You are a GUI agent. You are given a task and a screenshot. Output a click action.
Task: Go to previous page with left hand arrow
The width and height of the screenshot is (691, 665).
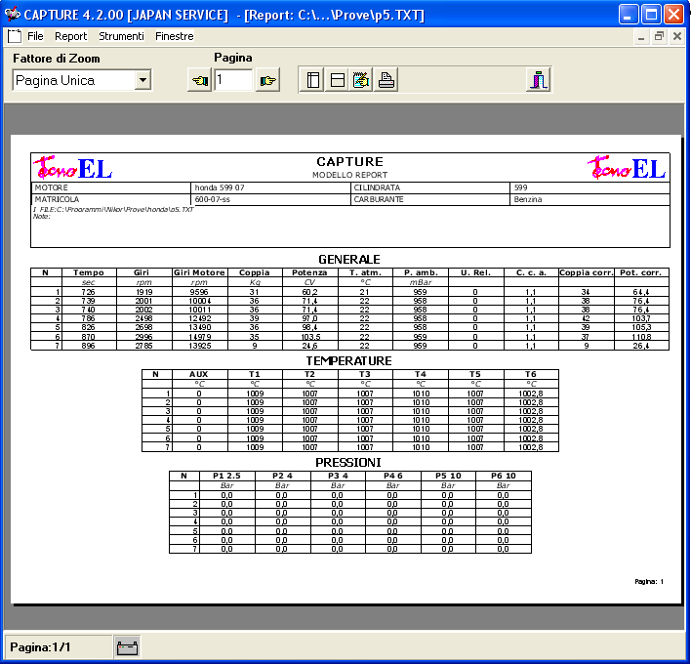(x=199, y=81)
